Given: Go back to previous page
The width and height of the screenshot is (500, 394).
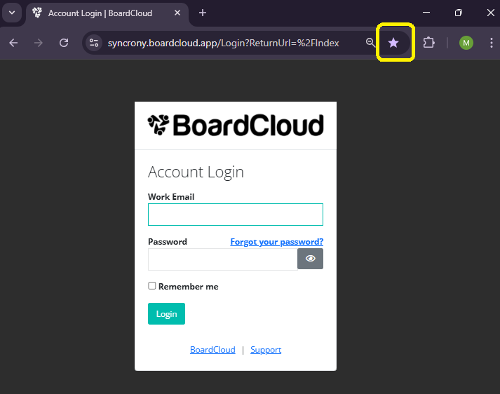Looking at the screenshot, I should 13,43.
